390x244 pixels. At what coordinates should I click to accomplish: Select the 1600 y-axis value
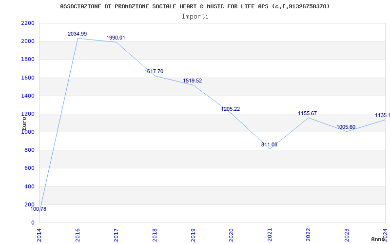click(x=28, y=78)
